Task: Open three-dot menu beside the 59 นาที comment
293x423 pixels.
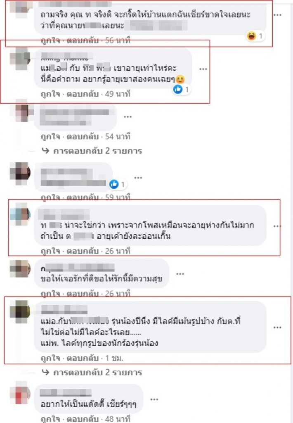Action: coord(138,178)
